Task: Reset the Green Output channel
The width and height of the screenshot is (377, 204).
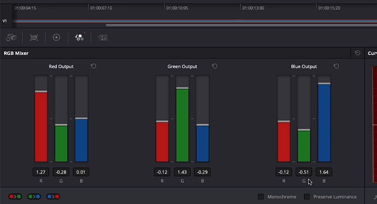Action: point(215,66)
